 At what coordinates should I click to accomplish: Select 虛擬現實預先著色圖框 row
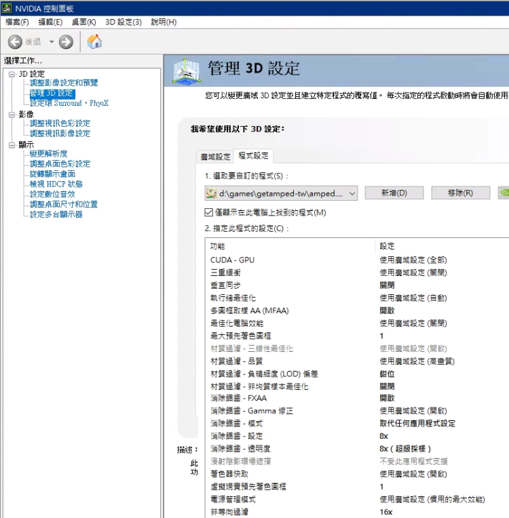(x=356, y=487)
